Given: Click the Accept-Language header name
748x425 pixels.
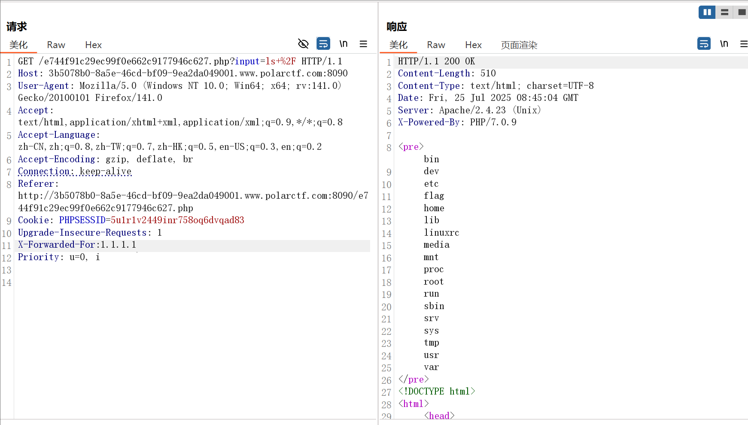Looking at the screenshot, I should pyautogui.click(x=56, y=135).
